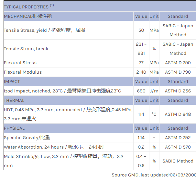The image size is (196, 181).
Task: Click the Specific Gravity property label
Action: pyautogui.click(x=27, y=138)
